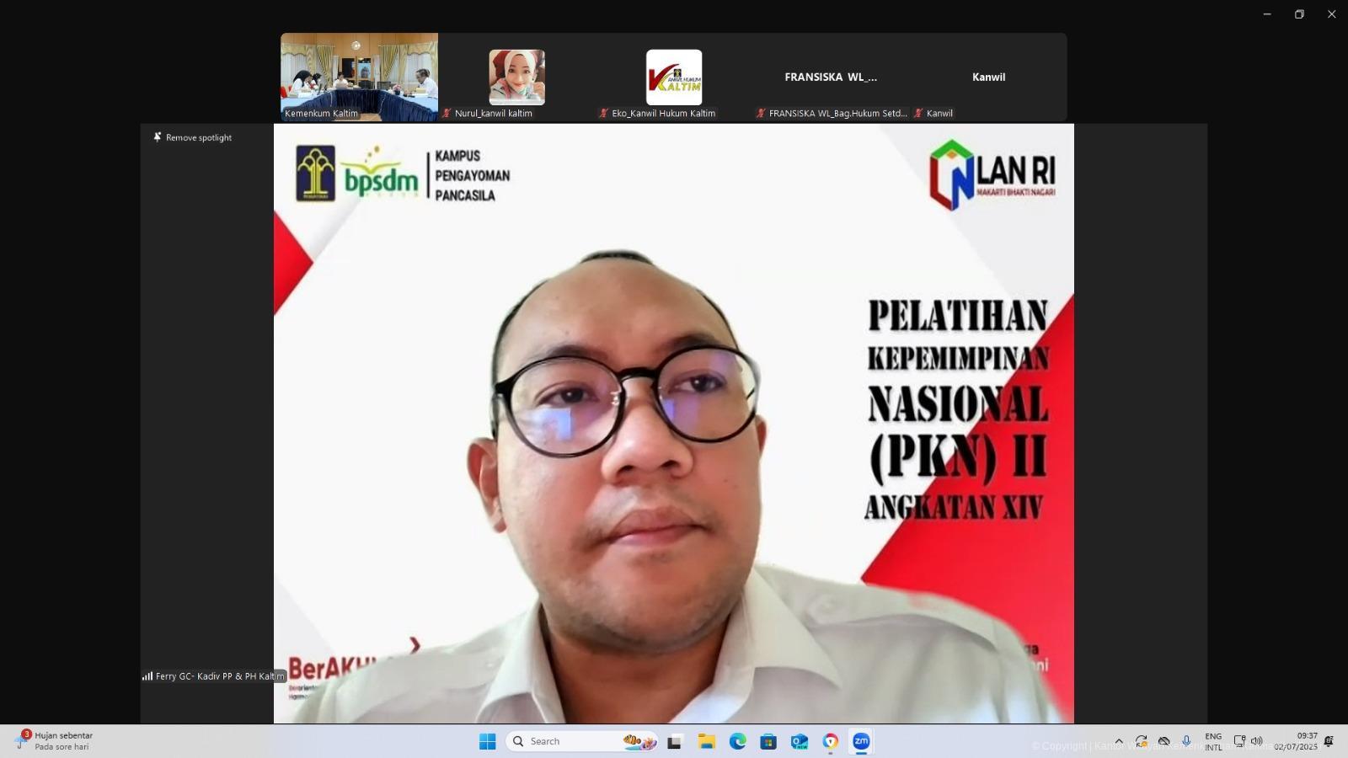Open File Explorer from taskbar
Screen dimensions: 1348x758
pos(706,741)
